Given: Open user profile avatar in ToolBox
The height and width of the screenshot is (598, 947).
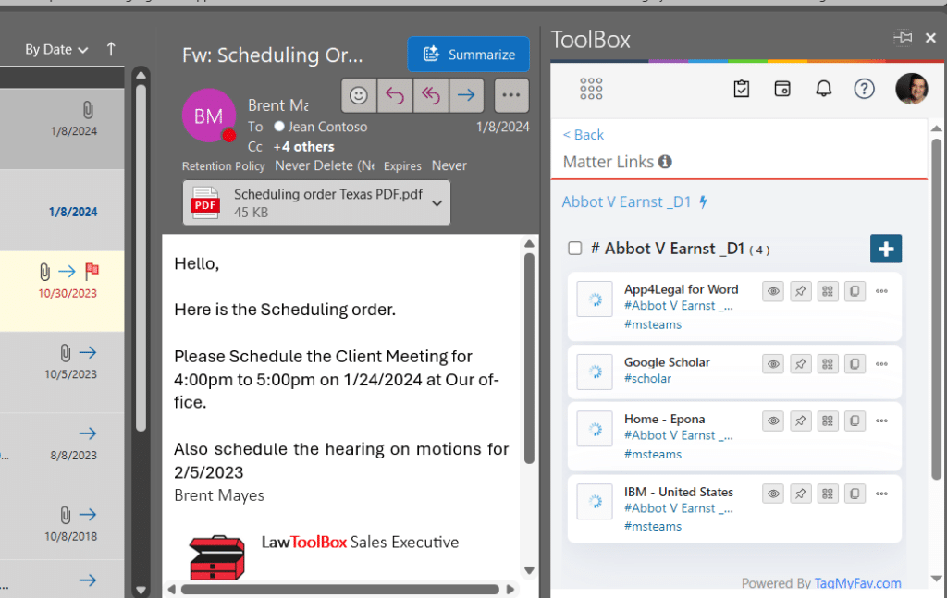Looking at the screenshot, I should pyautogui.click(x=911, y=89).
